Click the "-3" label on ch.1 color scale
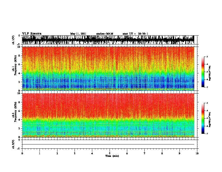222x172 pixels. point(207,56)
